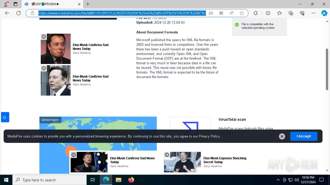The width and height of the screenshot is (330, 185).
Task: Open Edge Settings and more menu
Action: click(313, 13)
